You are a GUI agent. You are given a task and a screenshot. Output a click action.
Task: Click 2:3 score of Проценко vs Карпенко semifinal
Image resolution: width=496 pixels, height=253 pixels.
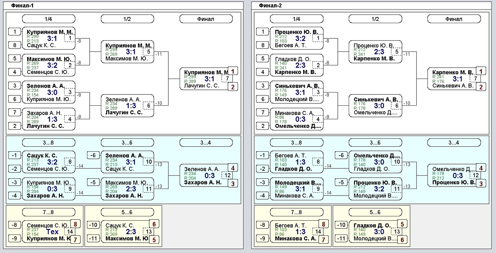click(x=380, y=52)
